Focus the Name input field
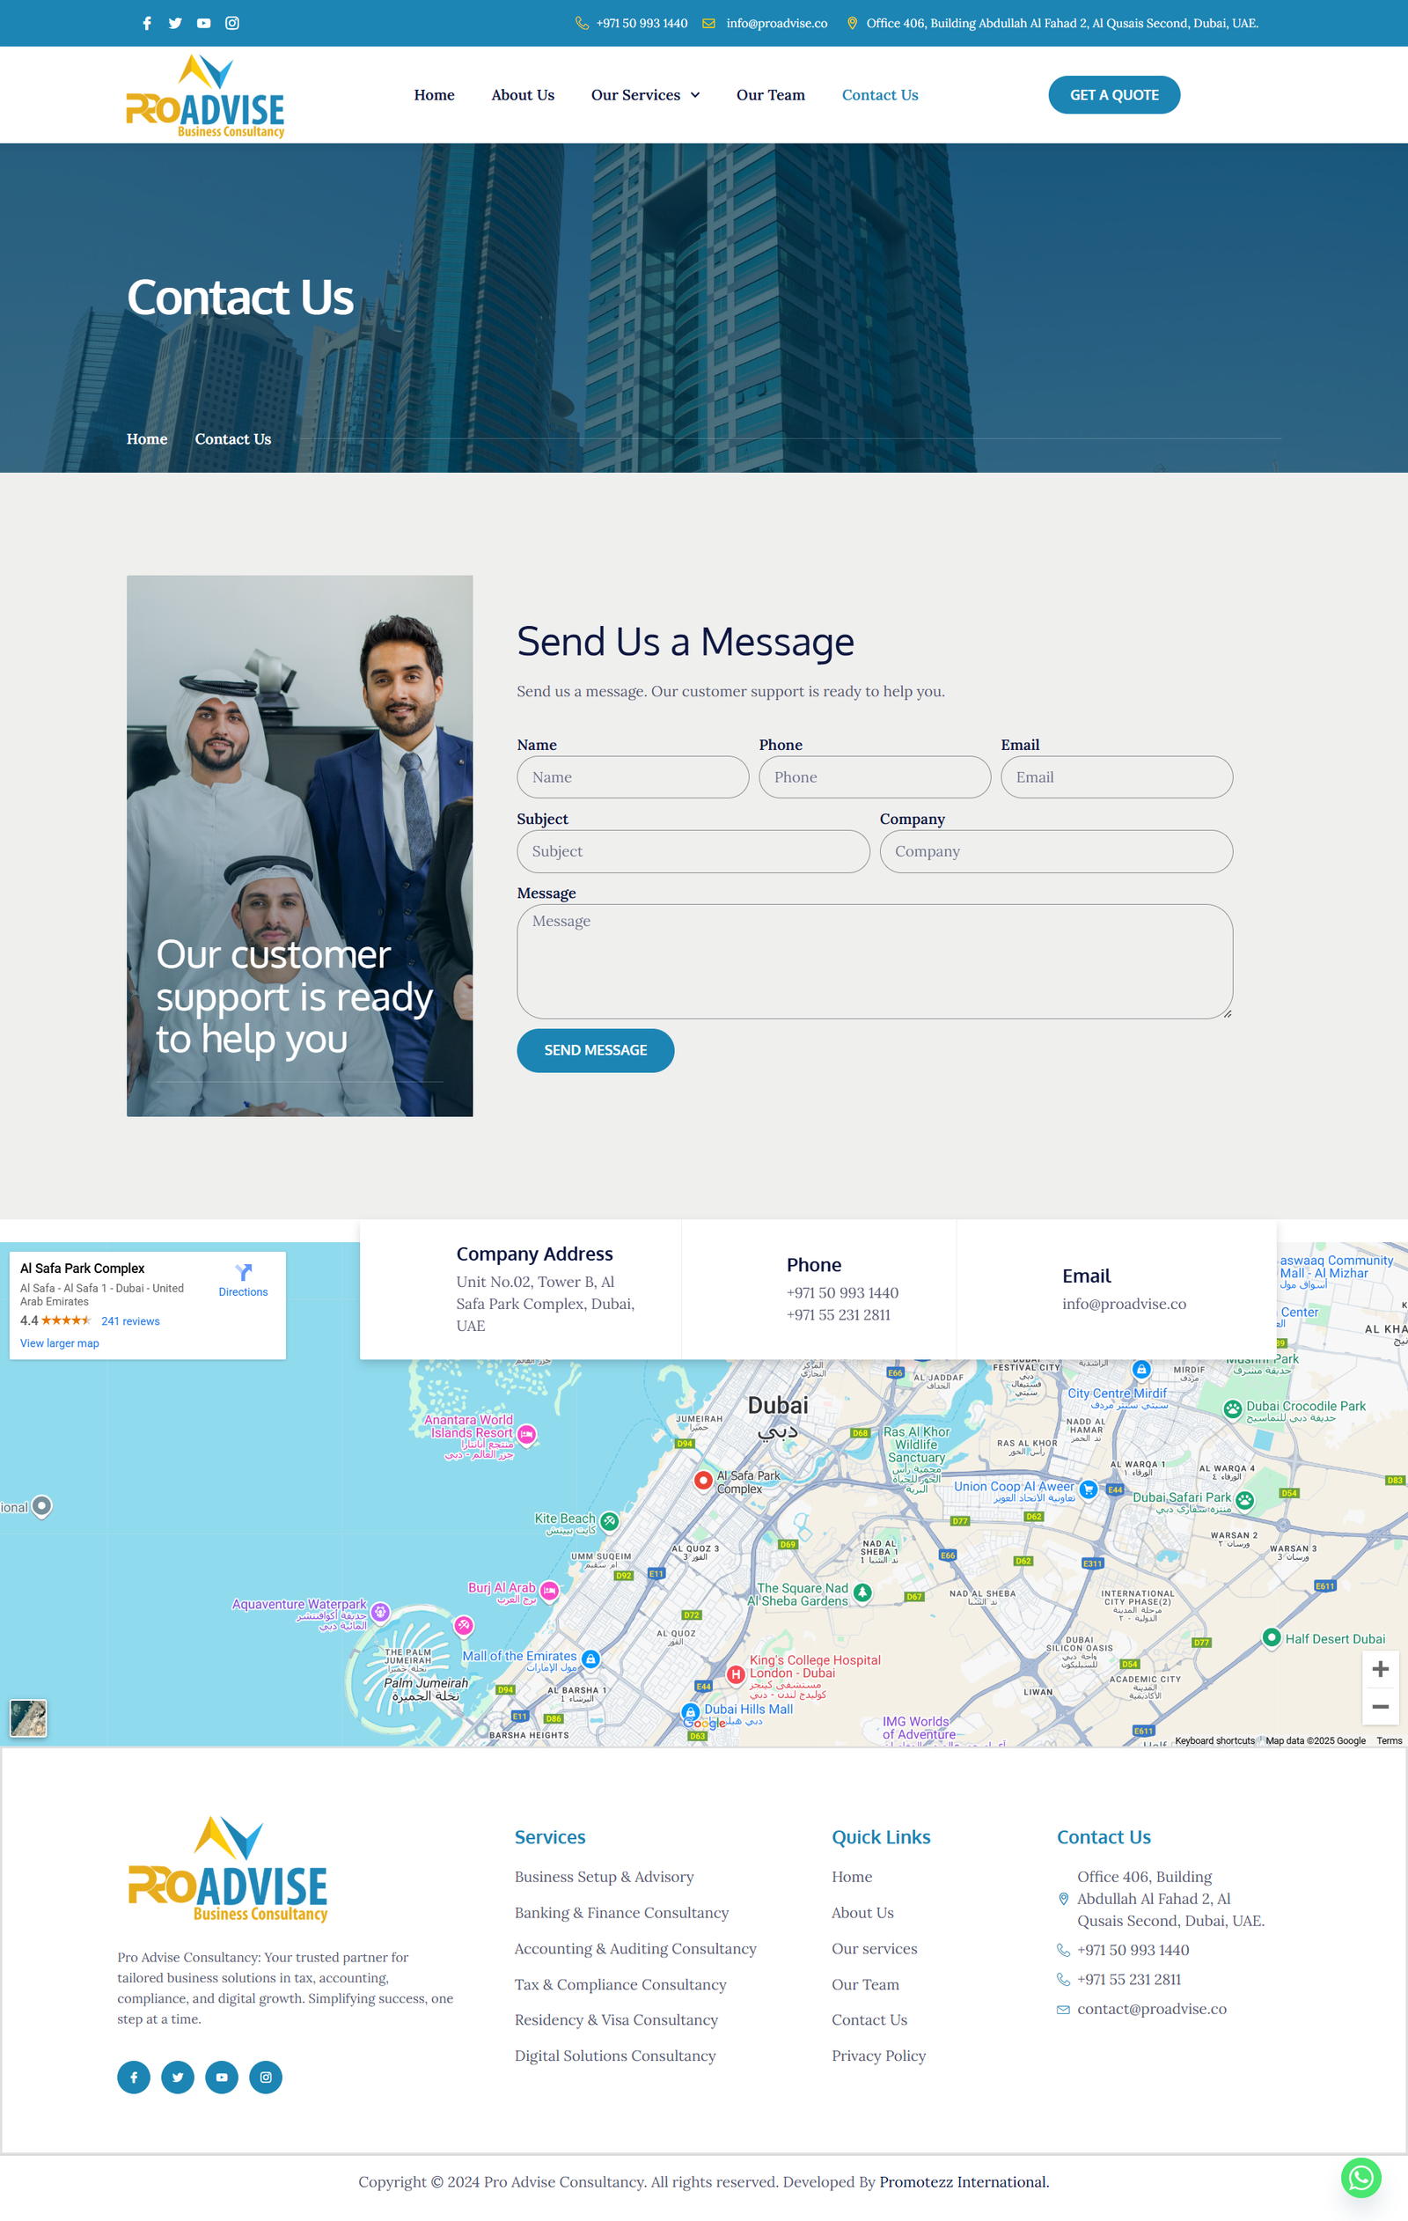This screenshot has width=1408, height=2221. click(633, 776)
